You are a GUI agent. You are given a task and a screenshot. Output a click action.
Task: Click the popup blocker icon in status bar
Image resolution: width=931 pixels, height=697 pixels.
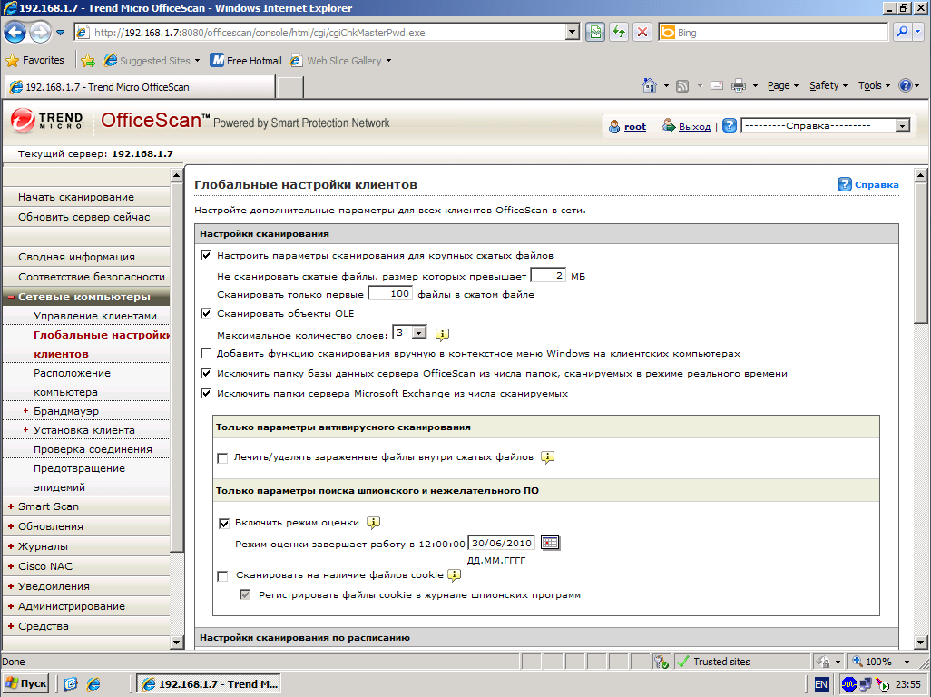tap(661, 662)
